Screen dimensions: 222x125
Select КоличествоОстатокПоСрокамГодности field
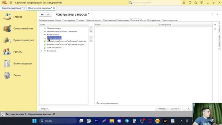click(67, 41)
